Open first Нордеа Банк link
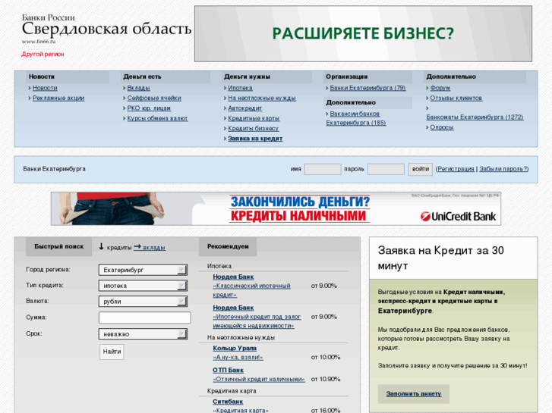The height and width of the screenshot is (413, 552). click(x=233, y=277)
